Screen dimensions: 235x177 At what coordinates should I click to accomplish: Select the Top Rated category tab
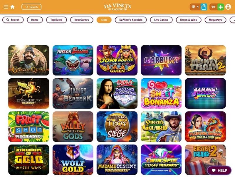tap(56, 20)
